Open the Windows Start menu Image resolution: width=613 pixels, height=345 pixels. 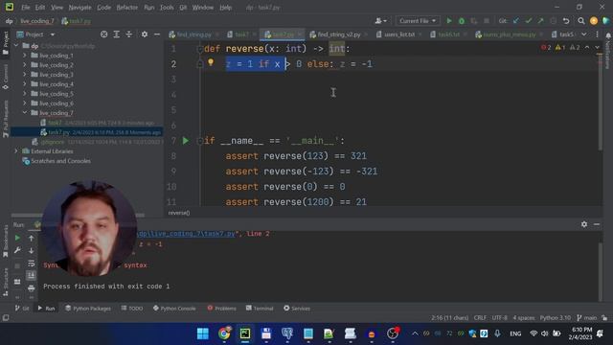tap(202, 333)
